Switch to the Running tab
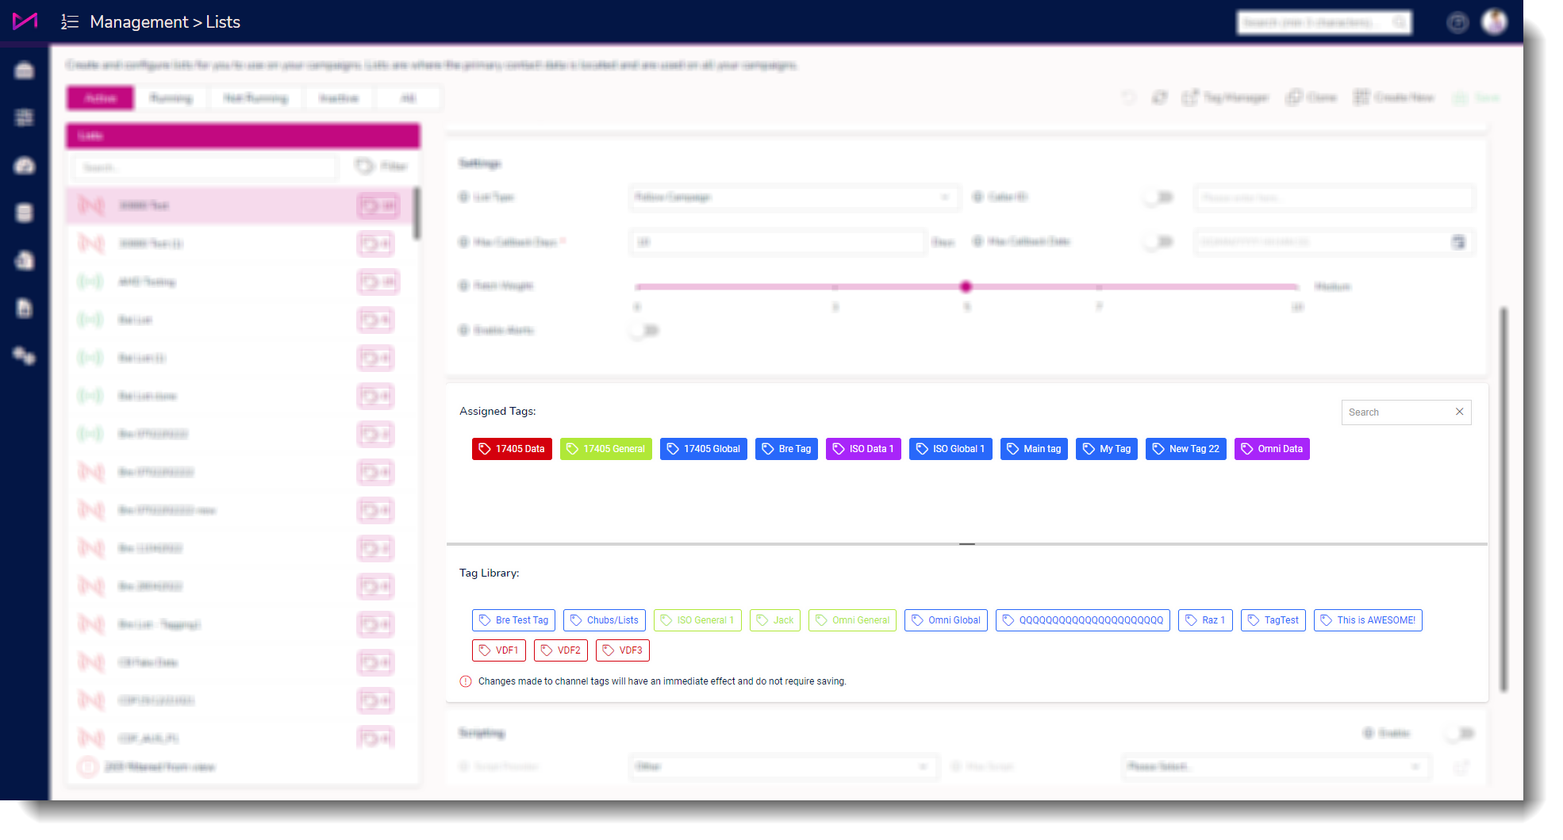Image resolution: width=1563 pixels, height=840 pixels. click(171, 98)
